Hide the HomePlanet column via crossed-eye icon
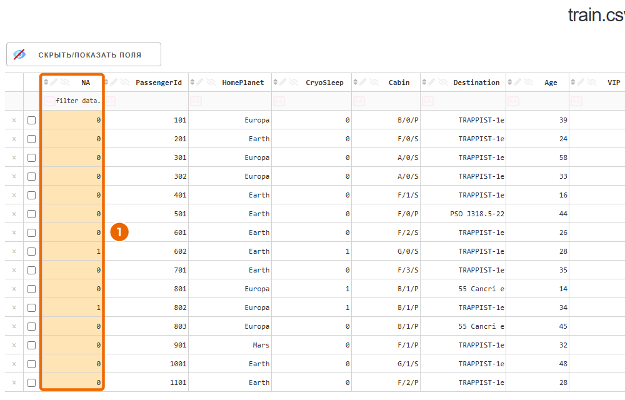The height and width of the screenshot is (400, 625). click(211, 82)
